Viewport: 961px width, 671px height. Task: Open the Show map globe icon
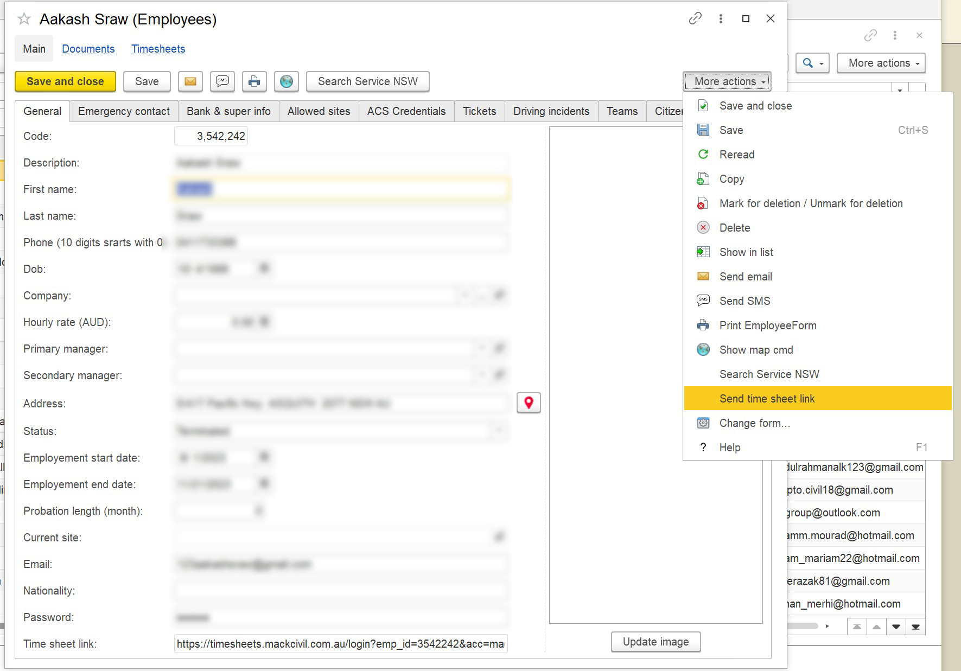click(287, 81)
